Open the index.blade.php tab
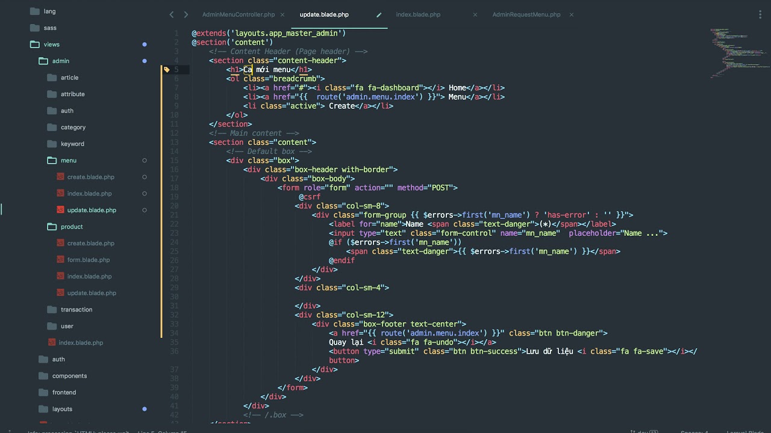771x433 pixels. [x=418, y=14]
